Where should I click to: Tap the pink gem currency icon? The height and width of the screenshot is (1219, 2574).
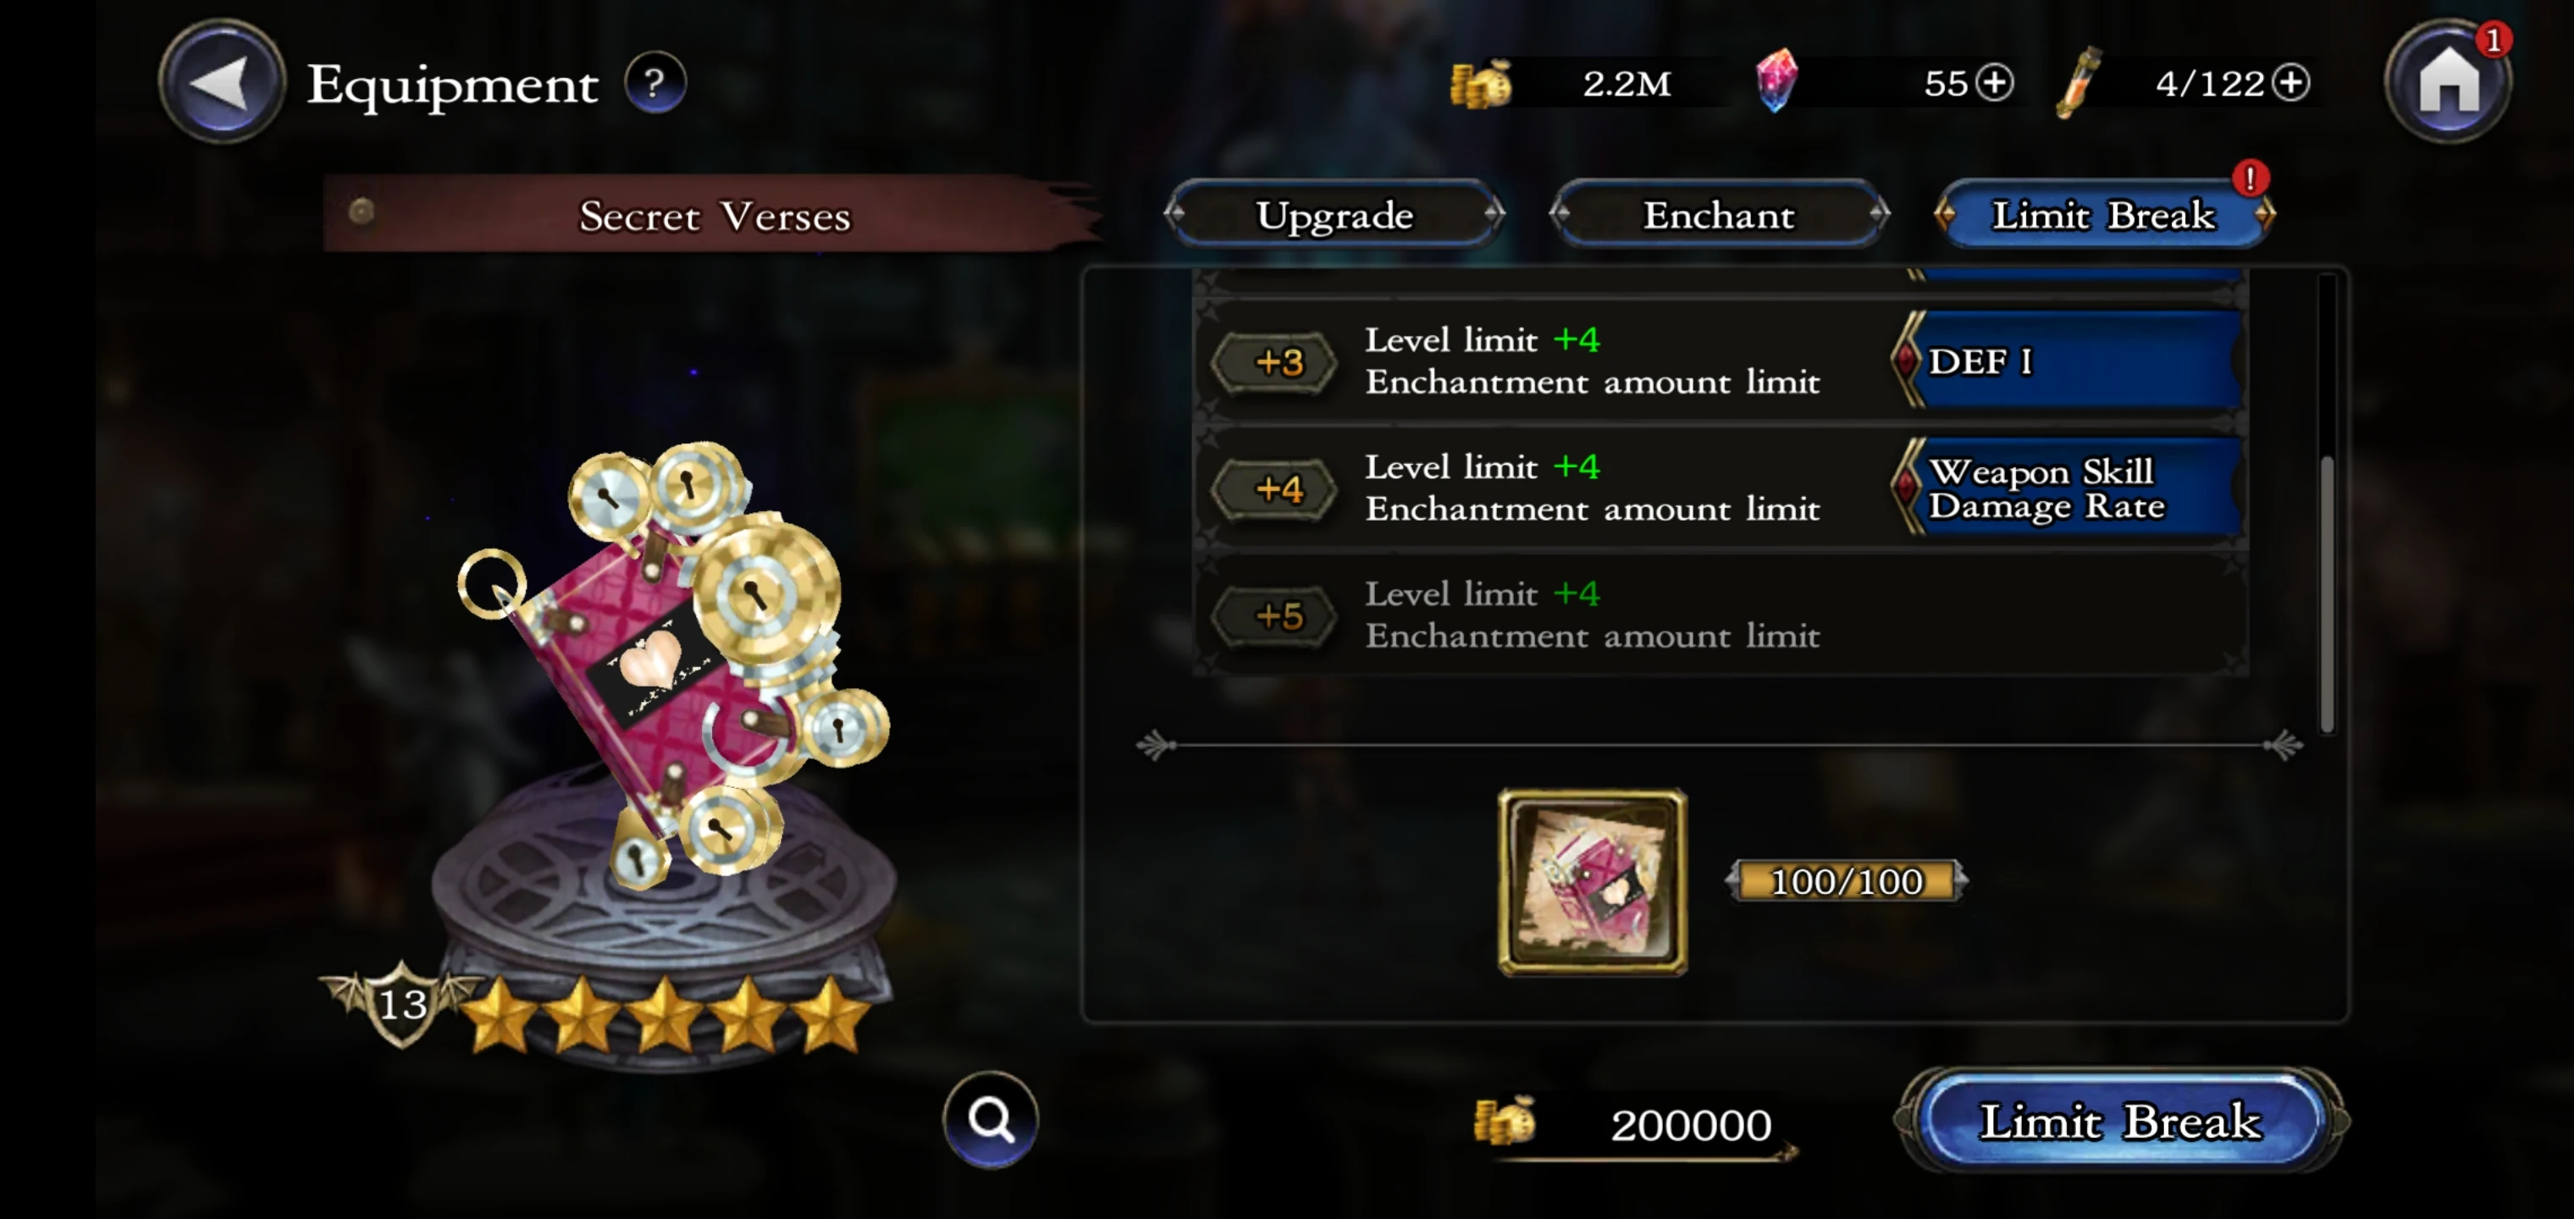(x=1776, y=80)
